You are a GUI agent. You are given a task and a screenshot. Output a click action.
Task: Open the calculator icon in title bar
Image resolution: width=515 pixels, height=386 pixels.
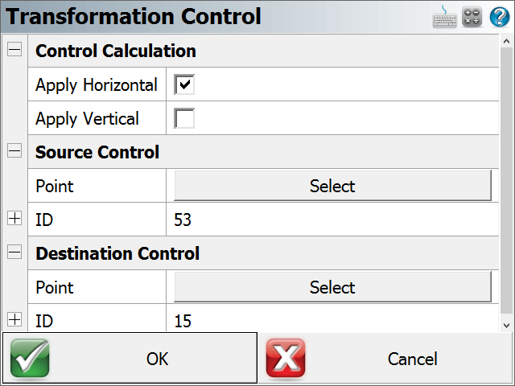point(472,17)
